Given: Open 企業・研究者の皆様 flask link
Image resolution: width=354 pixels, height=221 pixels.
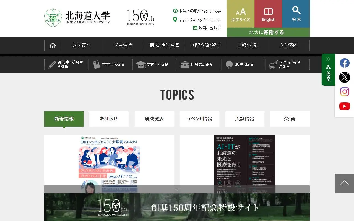Looking at the screenshot, I should pos(288,65).
